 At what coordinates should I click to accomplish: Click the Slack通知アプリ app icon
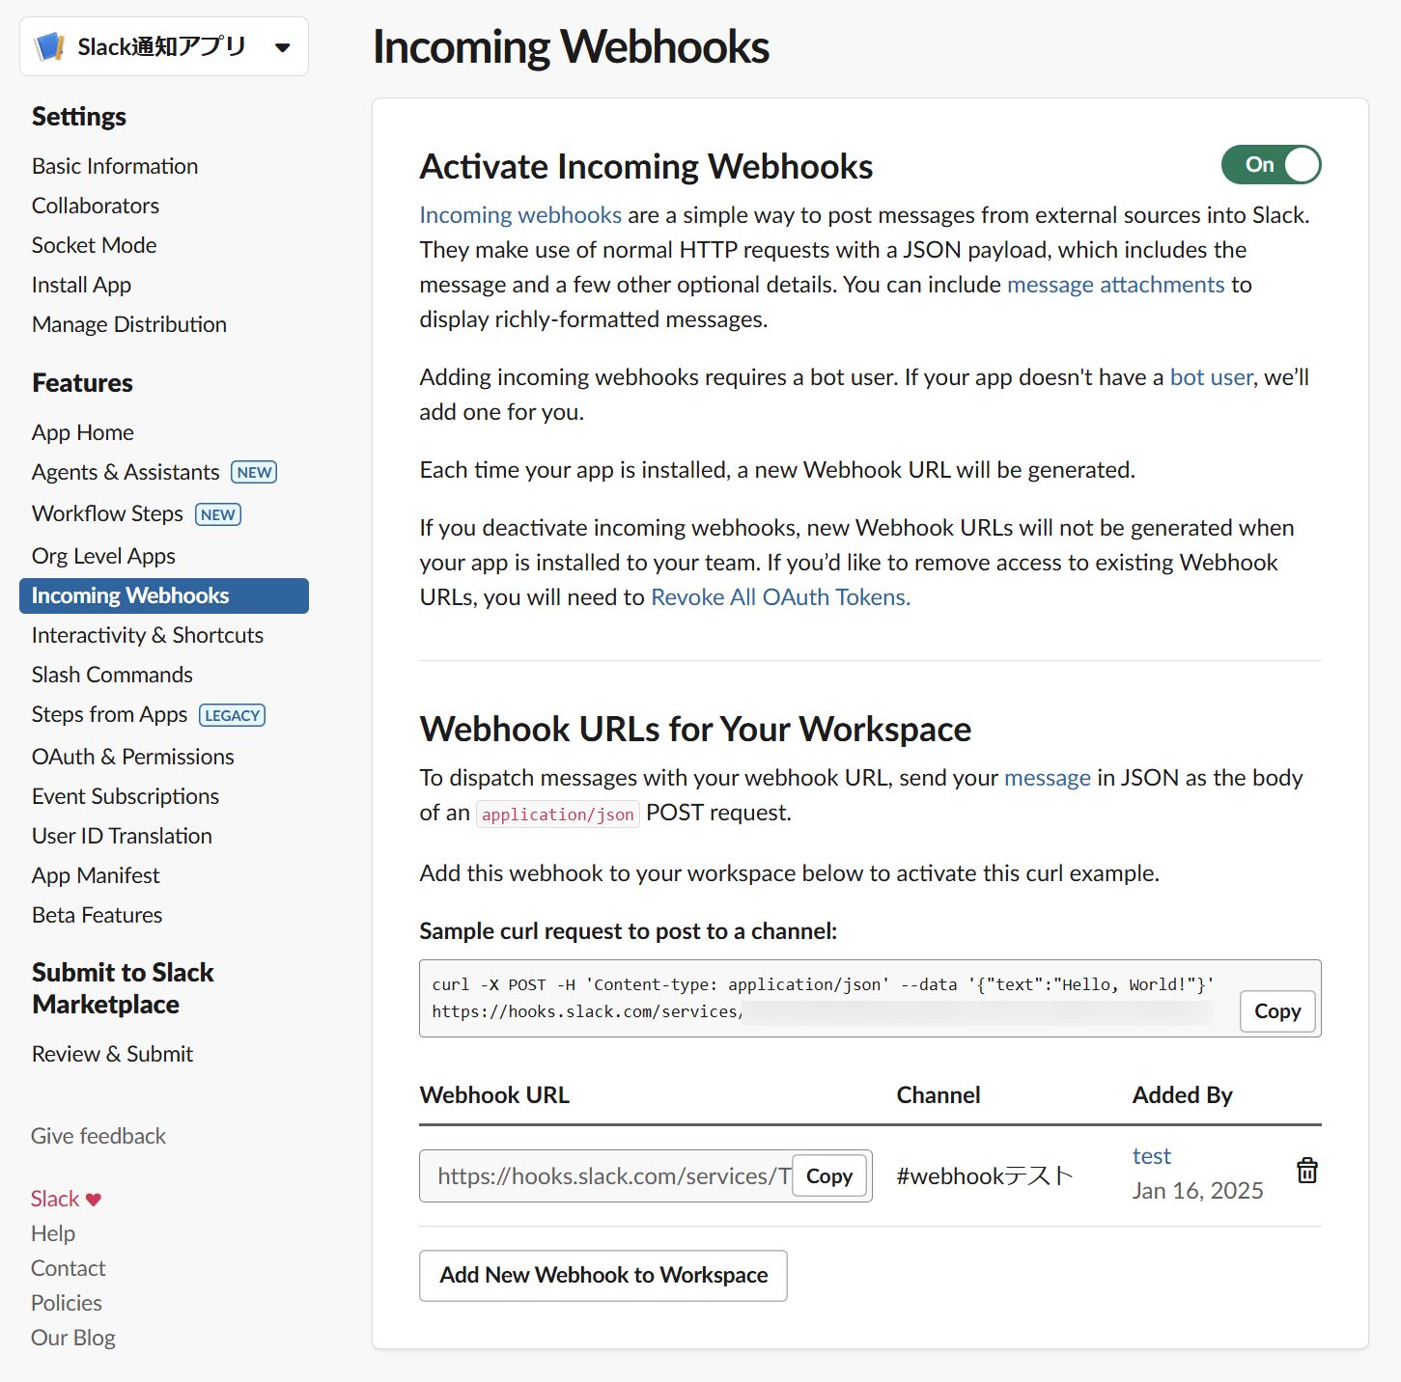[49, 46]
